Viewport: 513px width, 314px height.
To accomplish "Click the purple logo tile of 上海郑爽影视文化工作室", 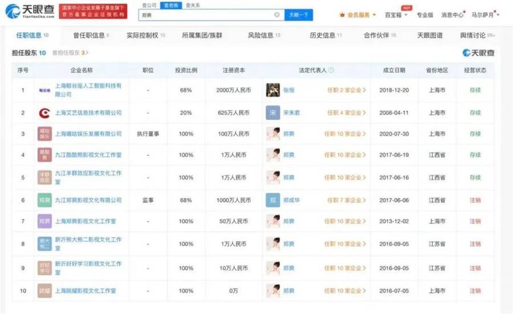I will (x=45, y=221).
